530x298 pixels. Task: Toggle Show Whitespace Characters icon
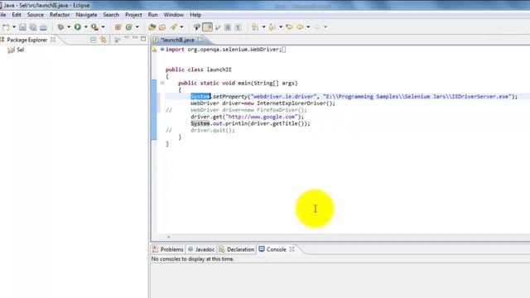click(x=238, y=27)
